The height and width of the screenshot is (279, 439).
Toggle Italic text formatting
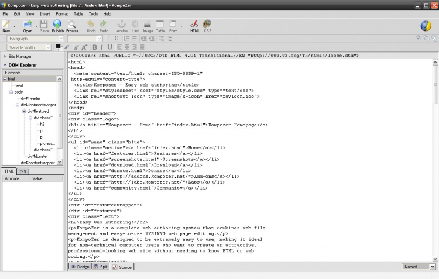(x=102, y=47)
